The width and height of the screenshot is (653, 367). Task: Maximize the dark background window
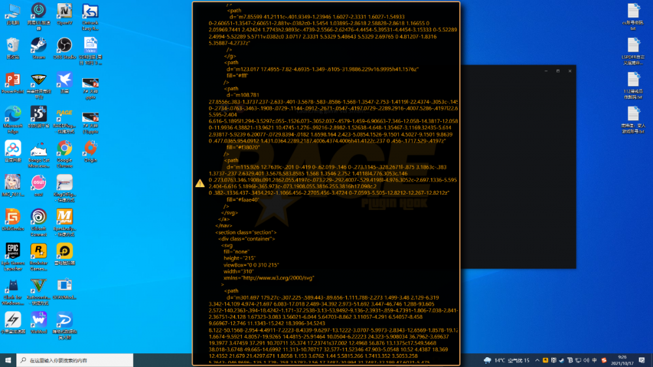tap(558, 71)
